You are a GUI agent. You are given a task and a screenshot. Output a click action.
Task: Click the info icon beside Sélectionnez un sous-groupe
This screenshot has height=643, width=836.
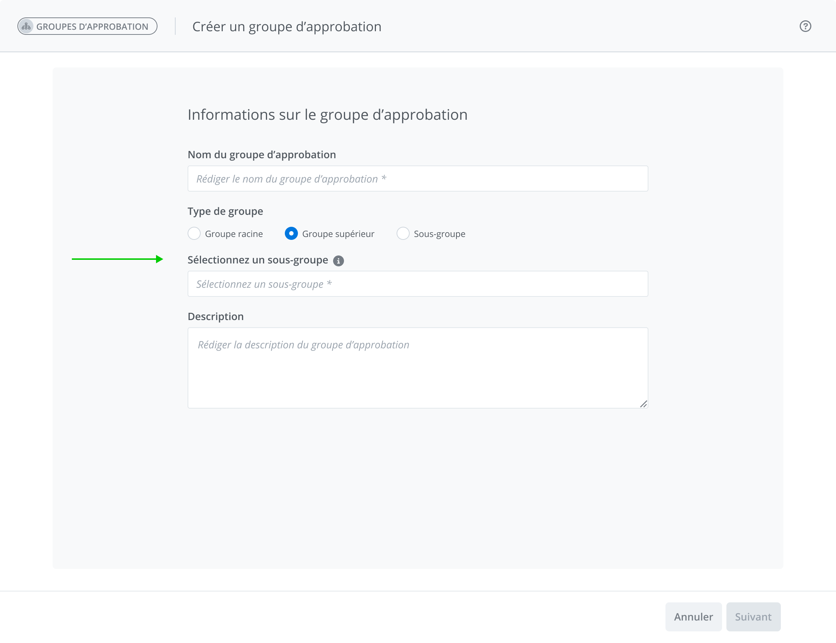pos(338,261)
